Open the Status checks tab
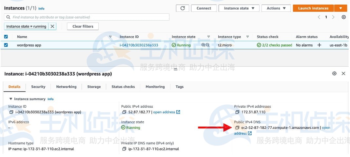This screenshot has width=350, height=157. tap(123, 87)
